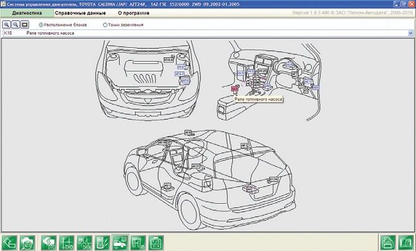Click the K134 label on tailgate

coord(274,180)
